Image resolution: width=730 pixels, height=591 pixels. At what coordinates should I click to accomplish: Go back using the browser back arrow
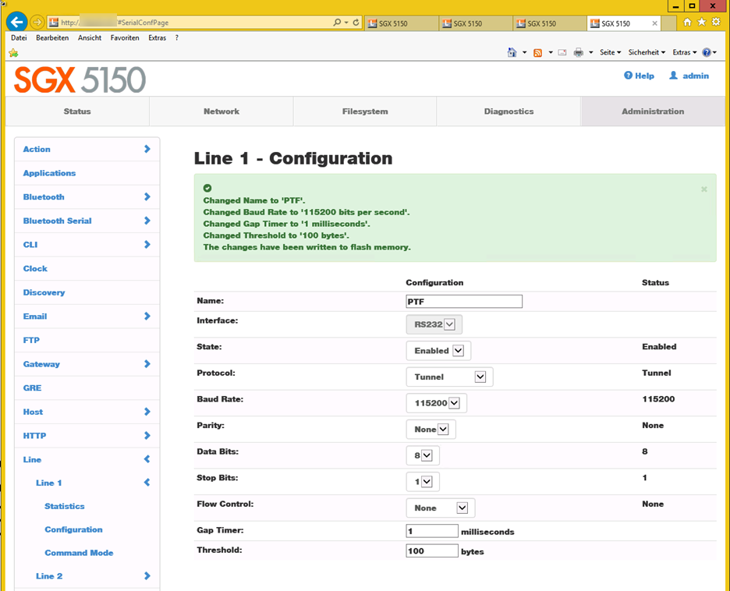tap(16, 22)
